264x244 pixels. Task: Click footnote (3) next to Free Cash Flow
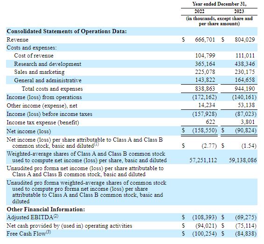(x=49, y=232)
